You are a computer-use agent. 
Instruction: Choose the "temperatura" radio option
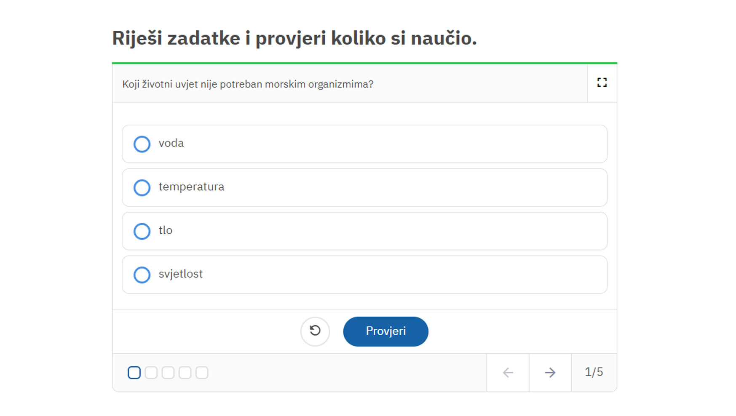click(x=142, y=188)
